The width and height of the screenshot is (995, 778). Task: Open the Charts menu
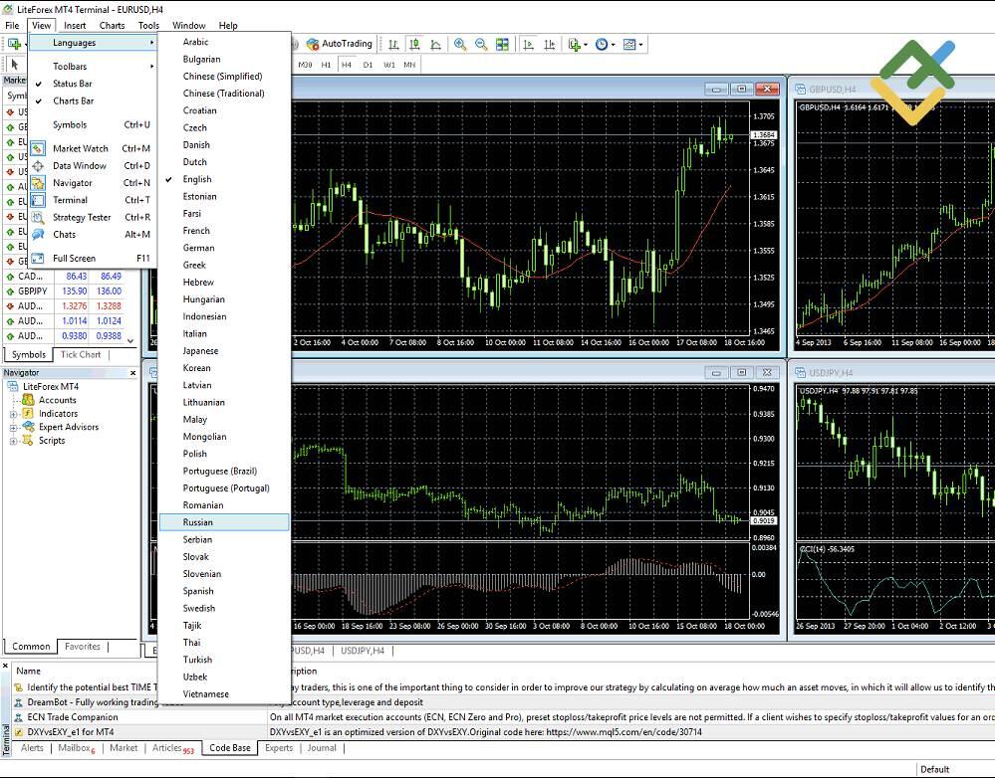[112, 25]
